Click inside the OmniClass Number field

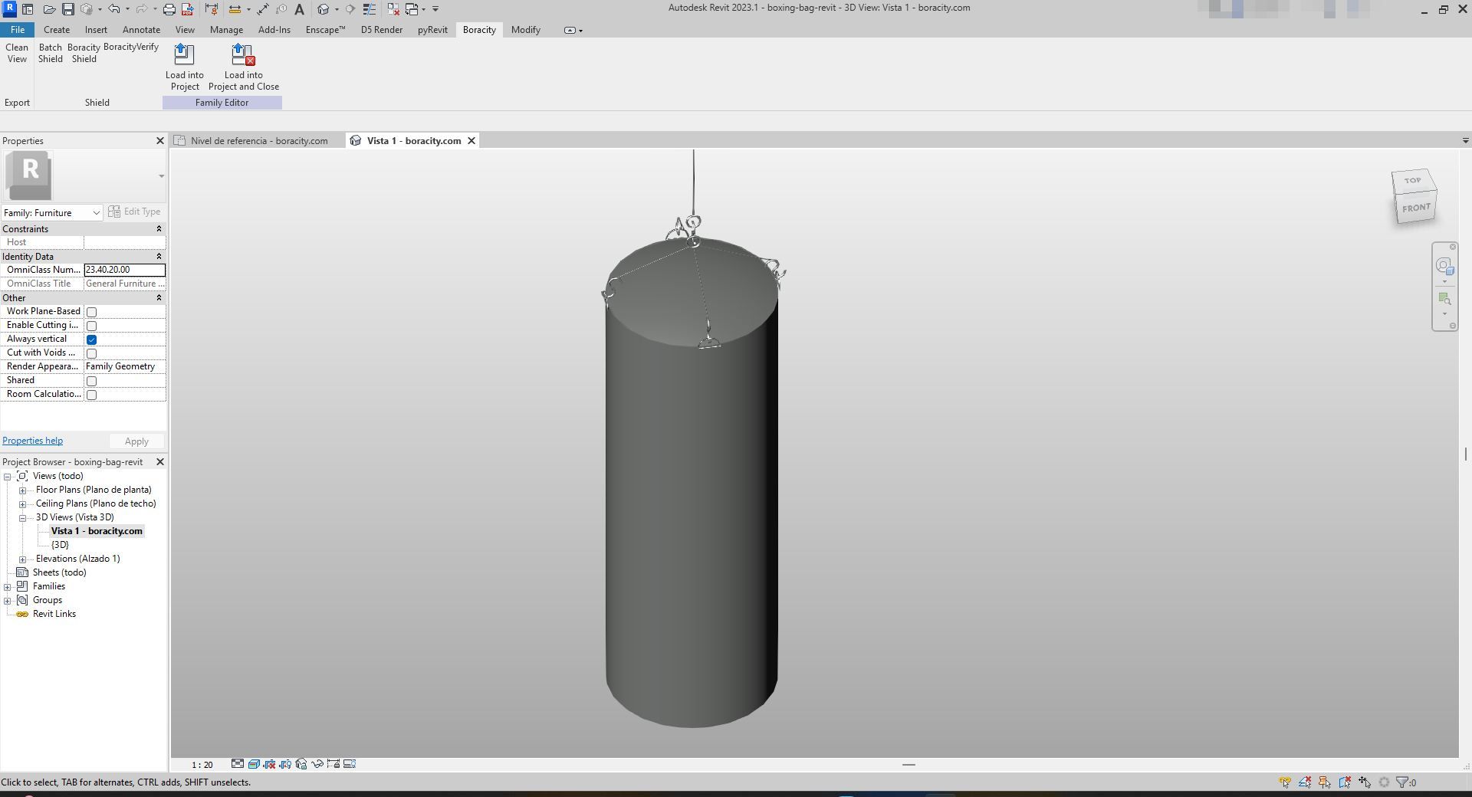(124, 270)
